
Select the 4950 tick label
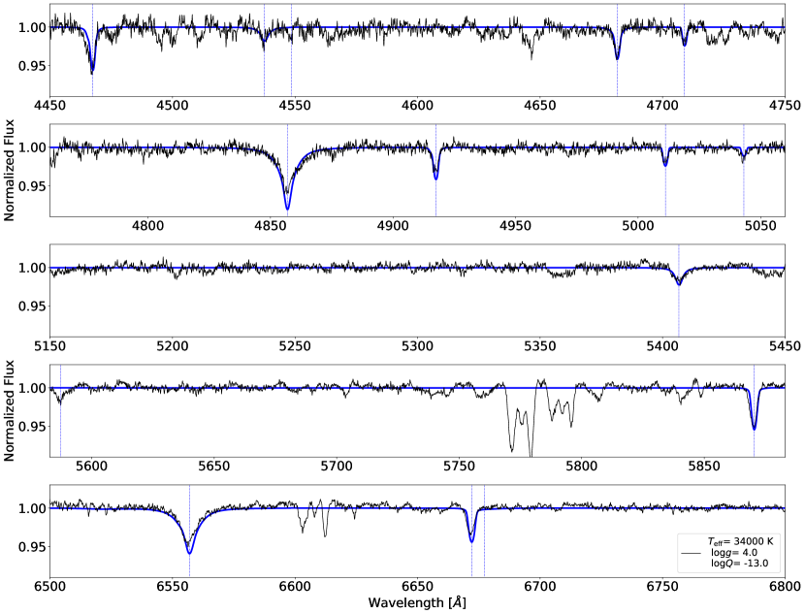click(515, 225)
